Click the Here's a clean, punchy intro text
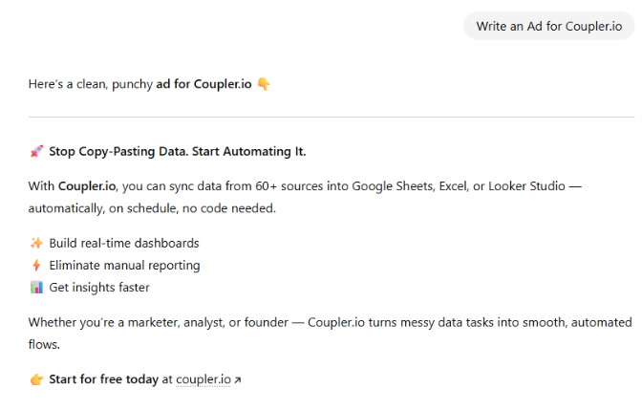 91,83
